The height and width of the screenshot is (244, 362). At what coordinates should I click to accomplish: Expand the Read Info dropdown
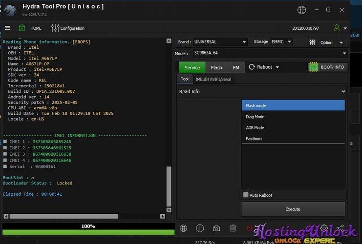pyautogui.click(x=262, y=92)
